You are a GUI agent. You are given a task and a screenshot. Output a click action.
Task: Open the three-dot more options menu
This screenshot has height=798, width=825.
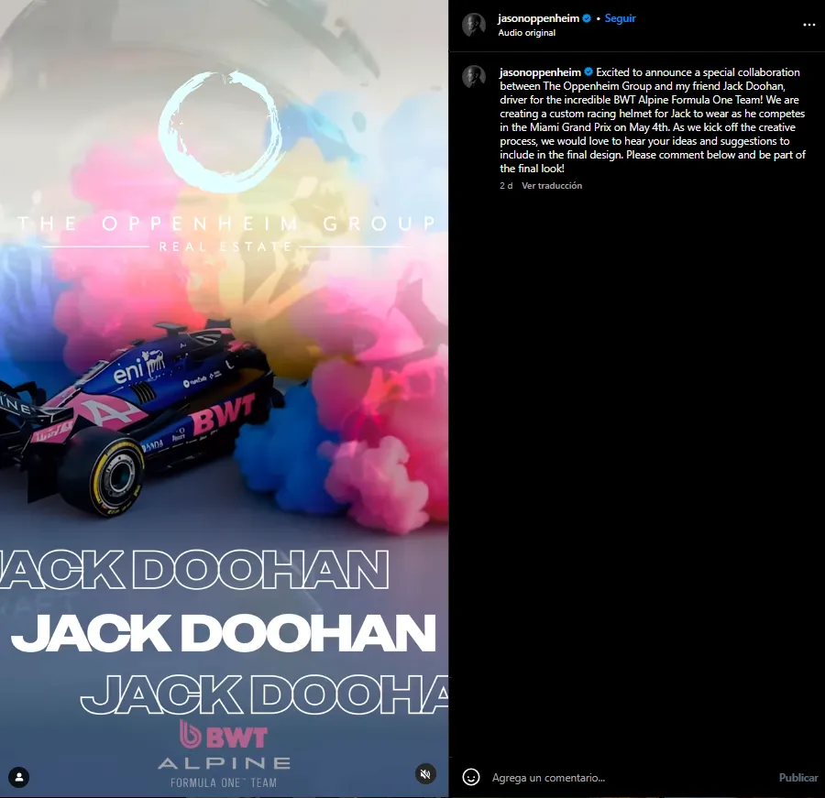coord(808,25)
